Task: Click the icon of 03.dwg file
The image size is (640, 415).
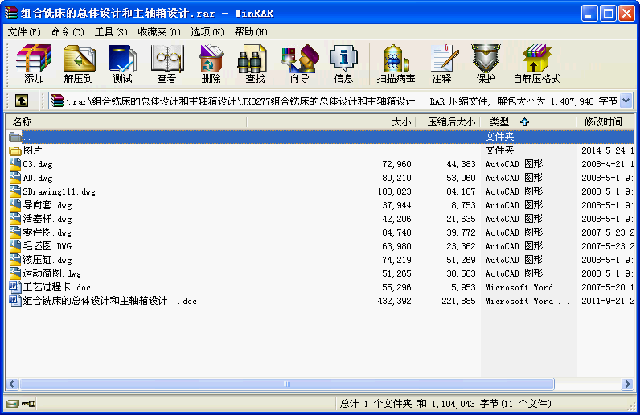Action: pyautogui.click(x=15, y=164)
